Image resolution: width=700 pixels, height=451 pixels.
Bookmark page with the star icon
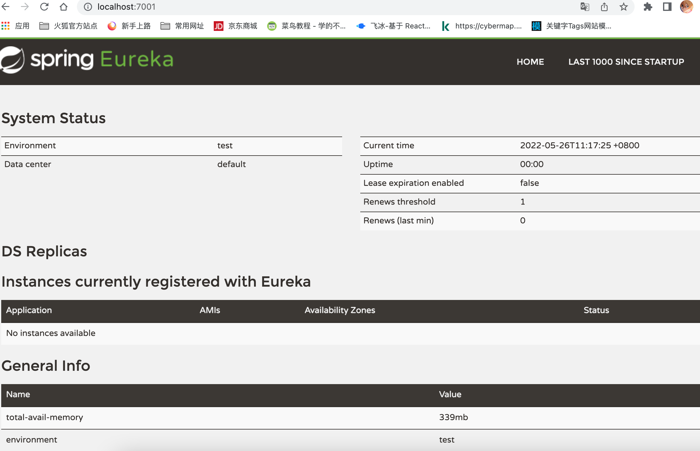(623, 7)
